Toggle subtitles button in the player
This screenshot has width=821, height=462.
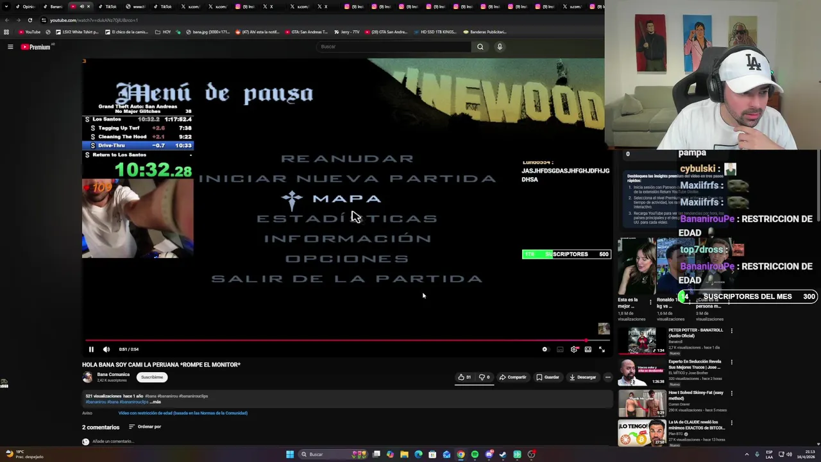point(560,349)
